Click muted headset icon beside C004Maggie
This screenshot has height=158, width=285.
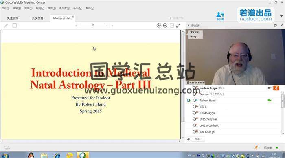[195, 113]
